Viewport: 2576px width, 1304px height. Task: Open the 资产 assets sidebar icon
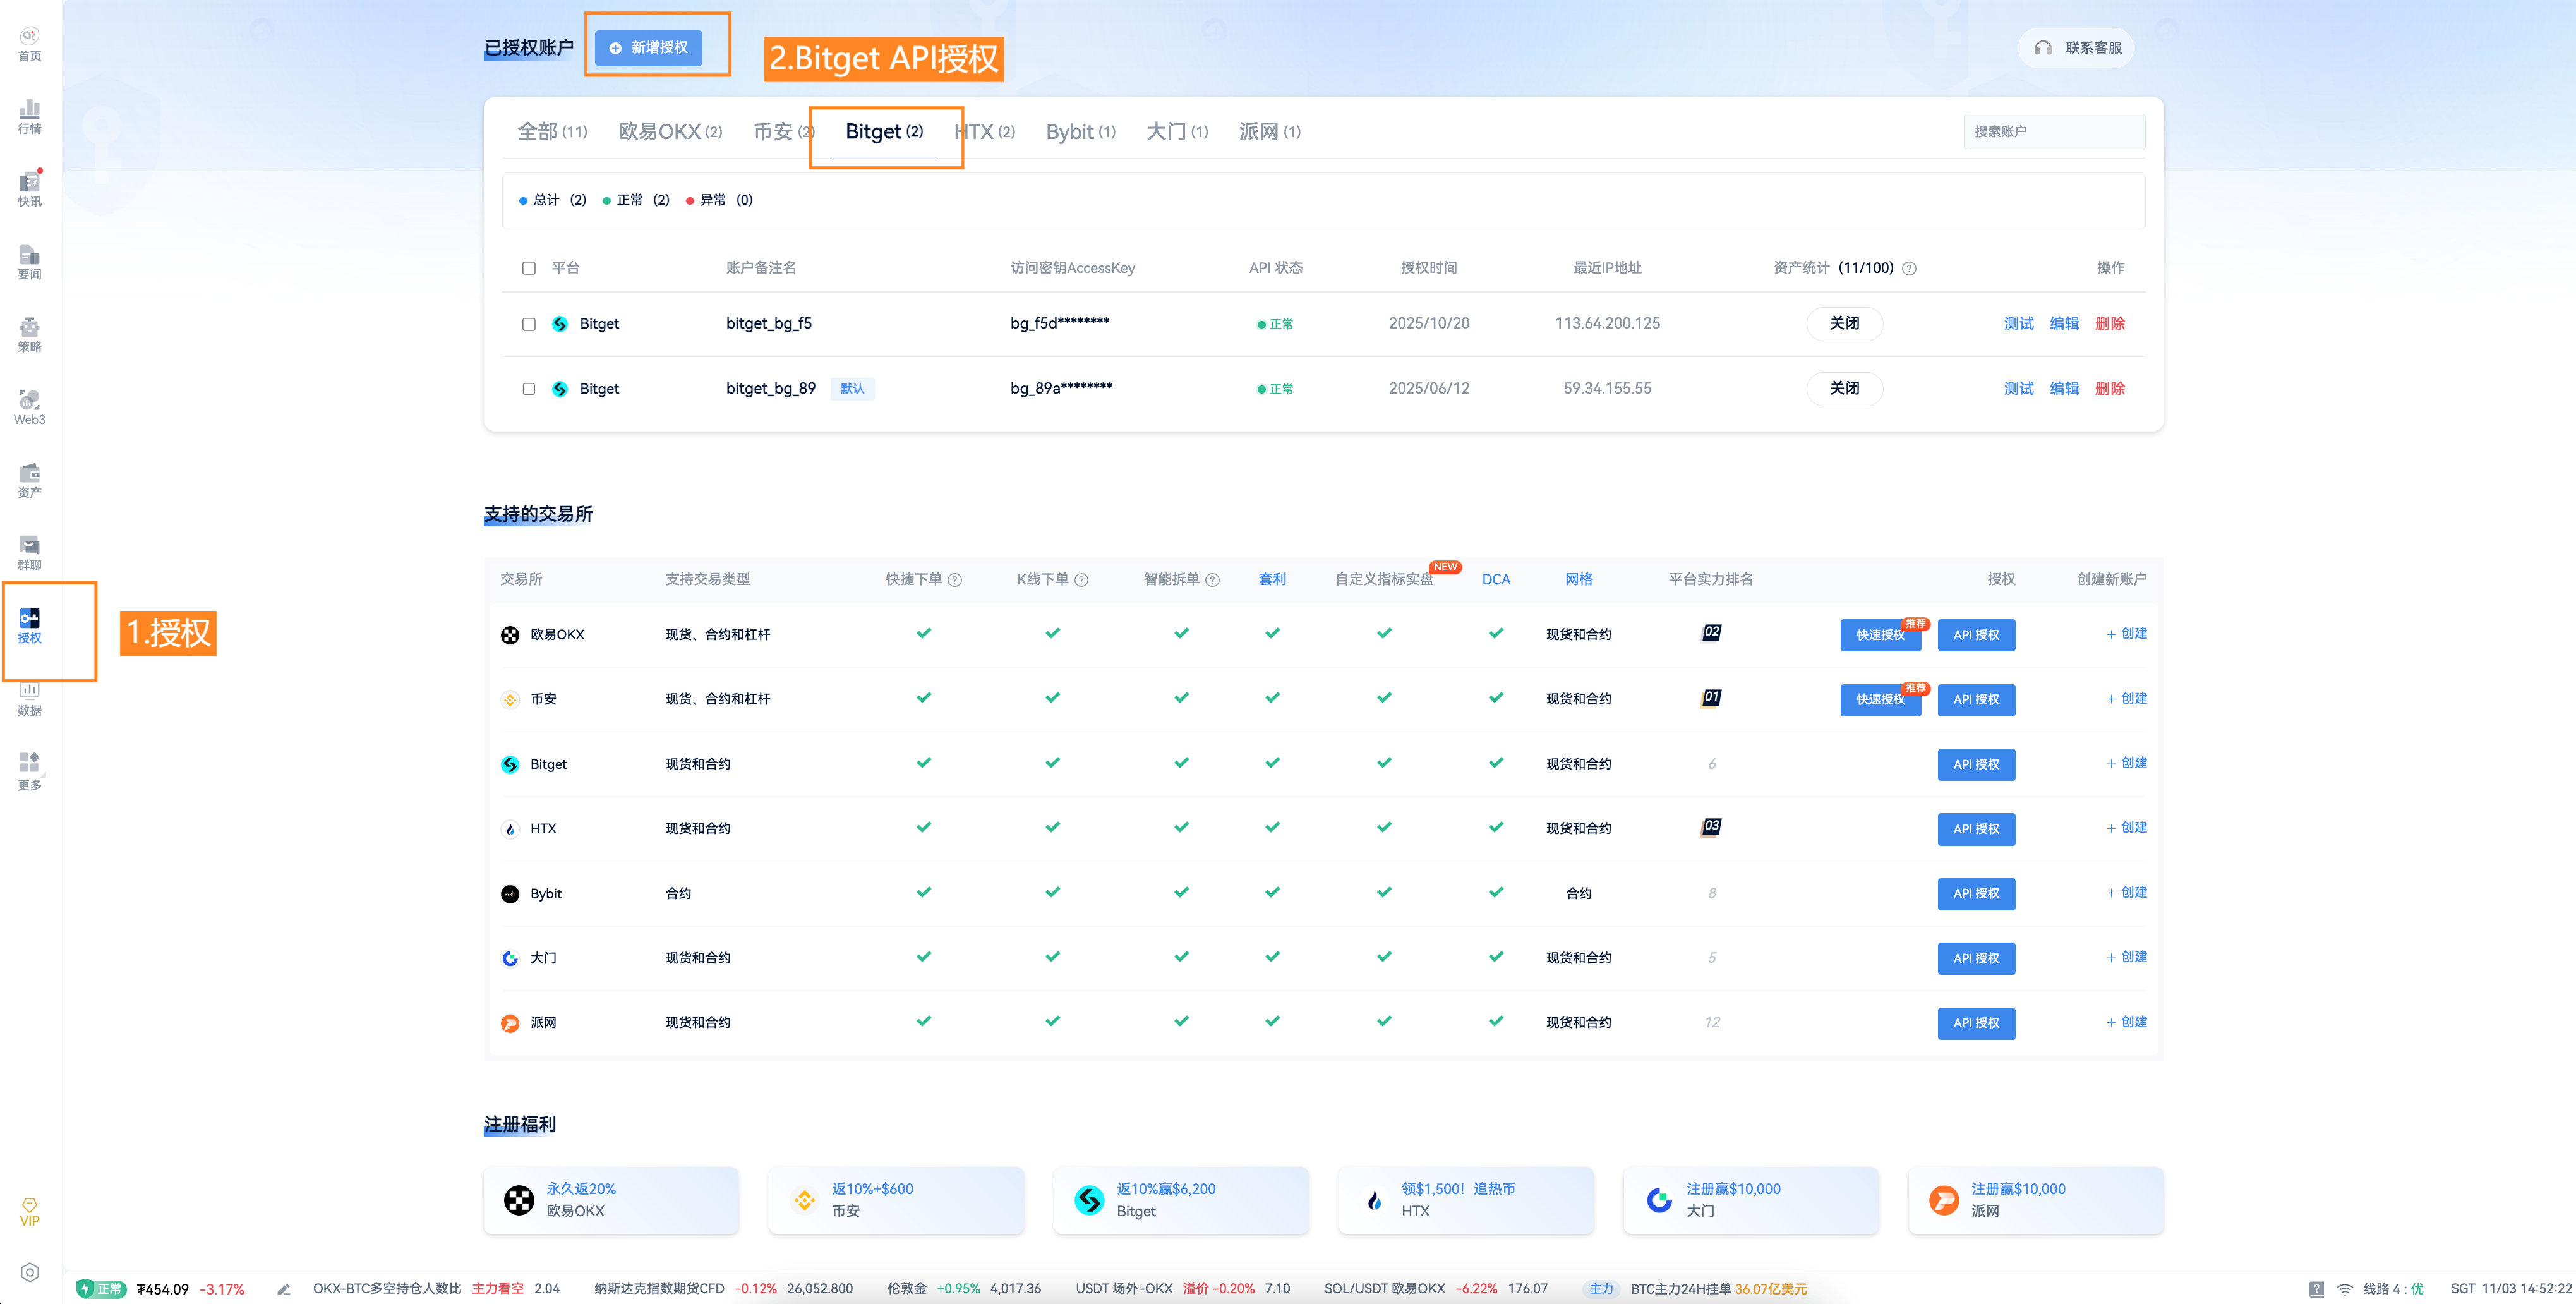[x=29, y=480]
